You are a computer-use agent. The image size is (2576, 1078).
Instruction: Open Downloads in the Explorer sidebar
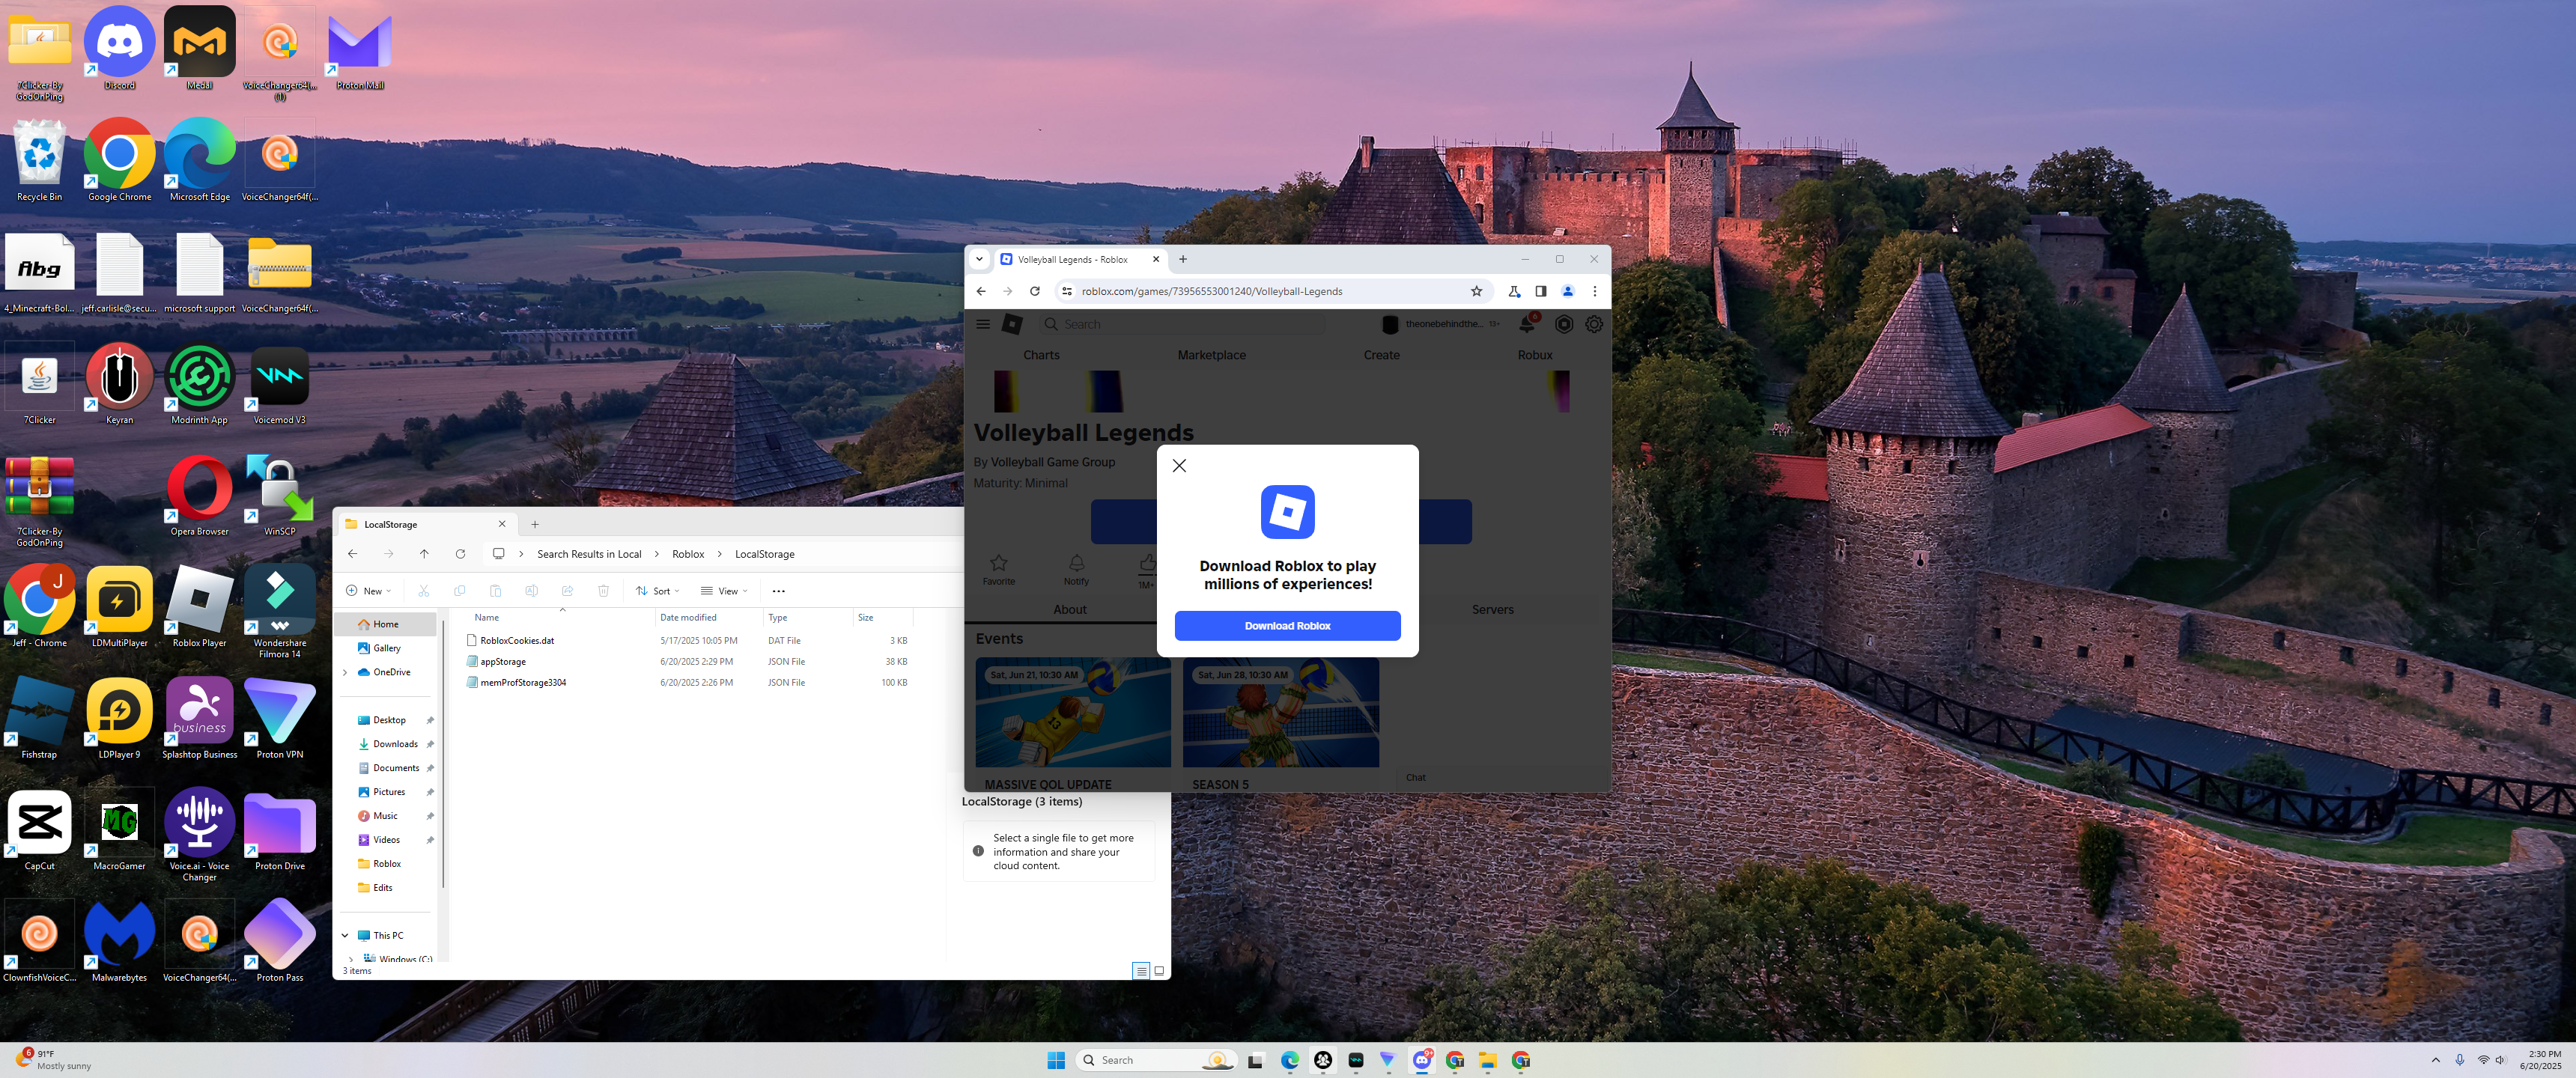click(395, 744)
